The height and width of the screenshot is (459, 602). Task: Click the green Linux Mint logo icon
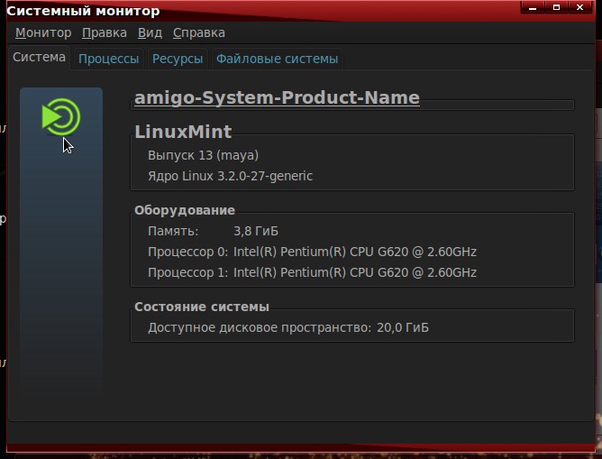[61, 117]
